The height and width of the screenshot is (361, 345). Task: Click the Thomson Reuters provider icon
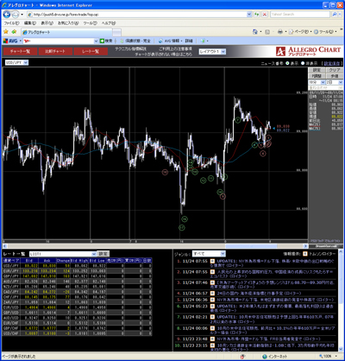pos(304,254)
